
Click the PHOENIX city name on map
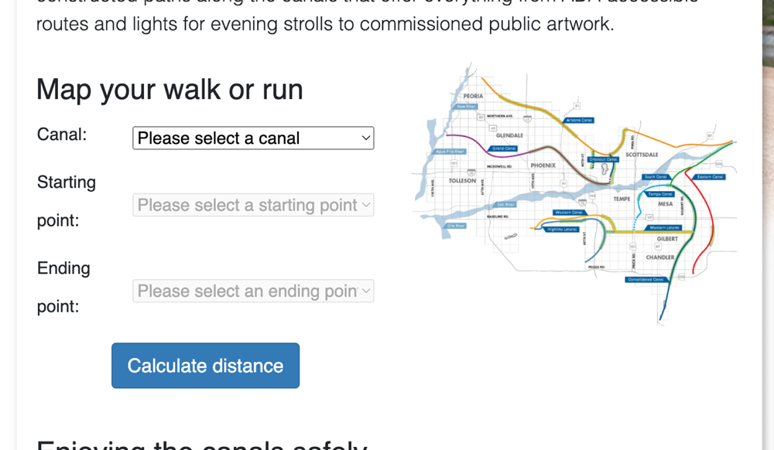pos(543,165)
